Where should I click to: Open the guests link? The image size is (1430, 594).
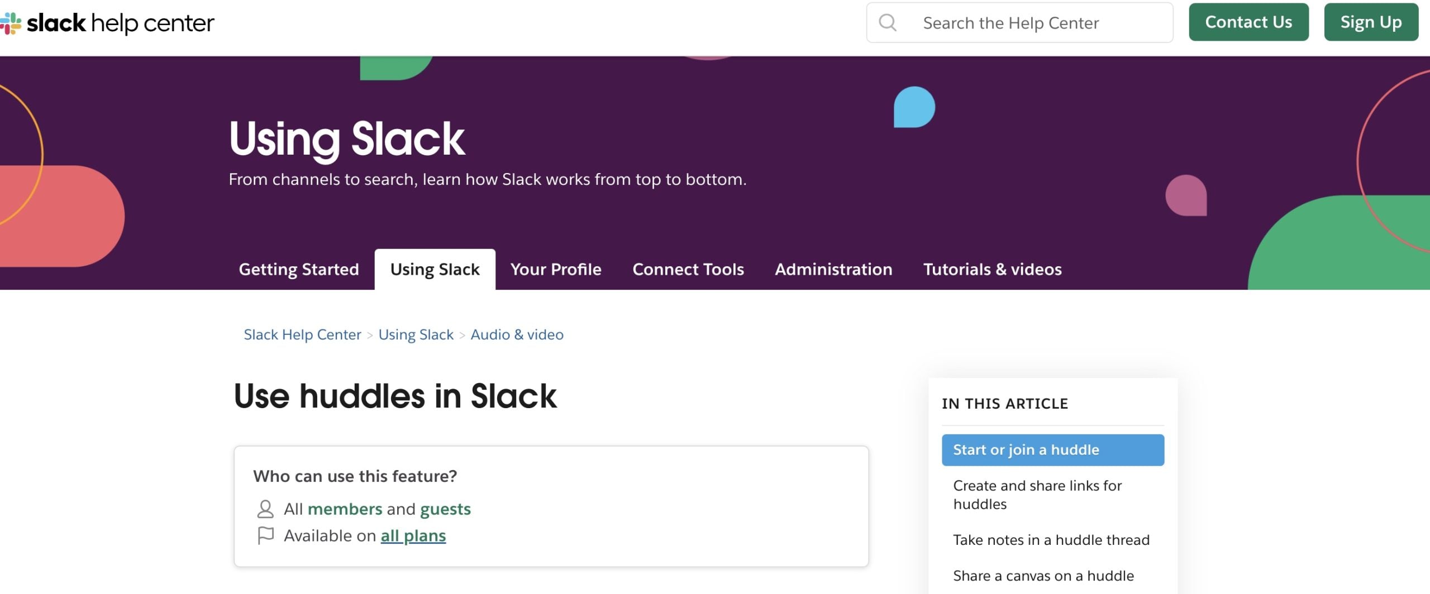pos(445,509)
